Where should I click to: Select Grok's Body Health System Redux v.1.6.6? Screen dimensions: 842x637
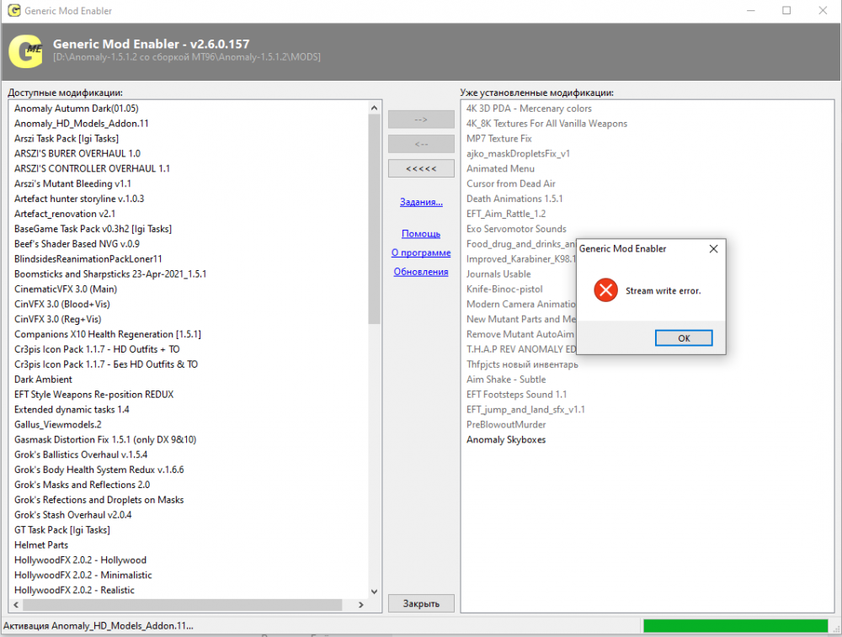[x=99, y=470]
